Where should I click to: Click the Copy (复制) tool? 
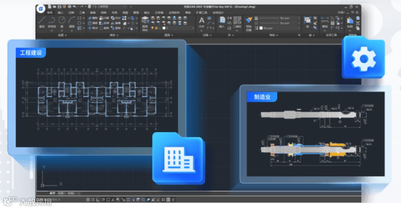pyautogui.click(x=116, y=28)
